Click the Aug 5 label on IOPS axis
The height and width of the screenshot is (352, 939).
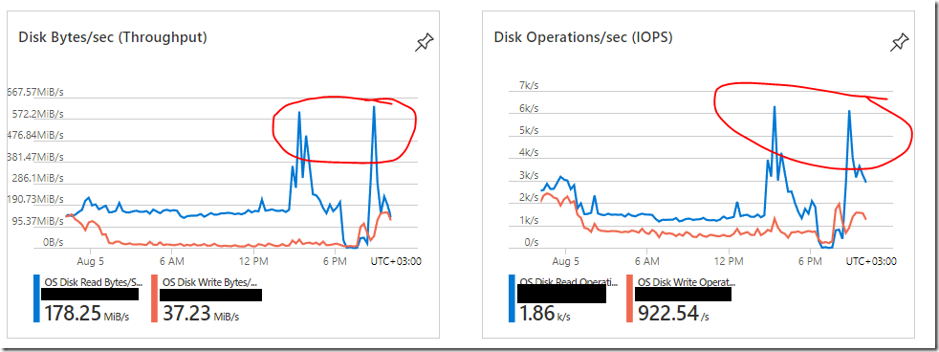point(565,261)
